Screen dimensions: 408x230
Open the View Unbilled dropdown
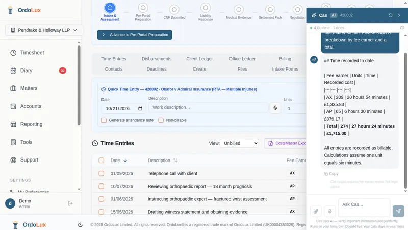pos(239,143)
